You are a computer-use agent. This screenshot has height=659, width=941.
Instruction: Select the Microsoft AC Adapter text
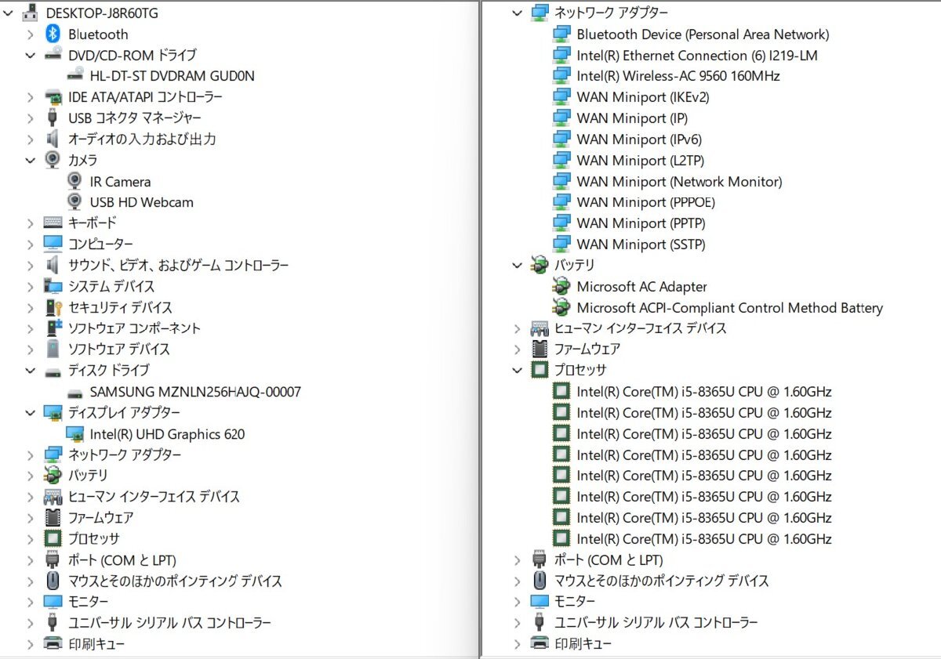641,286
